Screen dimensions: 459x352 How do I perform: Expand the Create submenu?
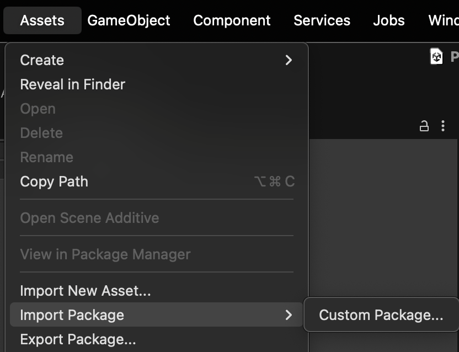pos(156,60)
